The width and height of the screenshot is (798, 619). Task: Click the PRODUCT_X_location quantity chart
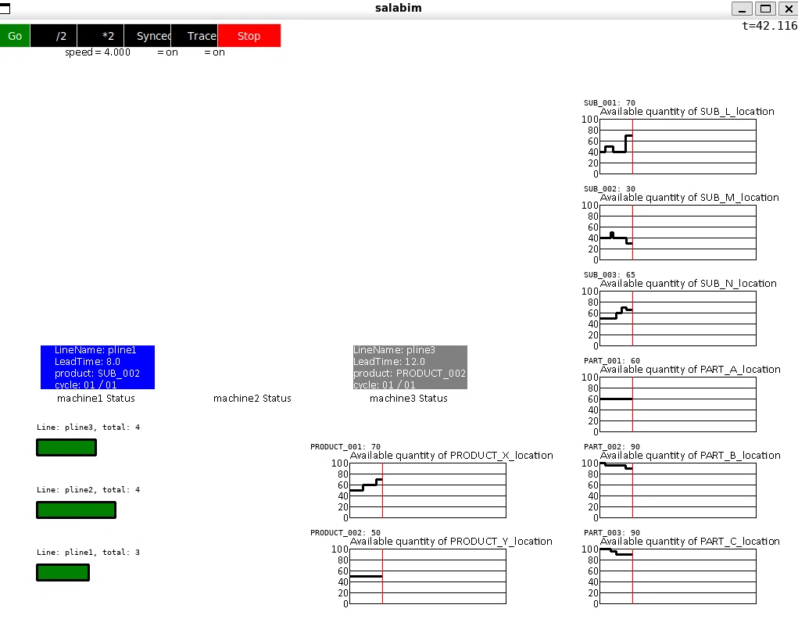click(428, 491)
